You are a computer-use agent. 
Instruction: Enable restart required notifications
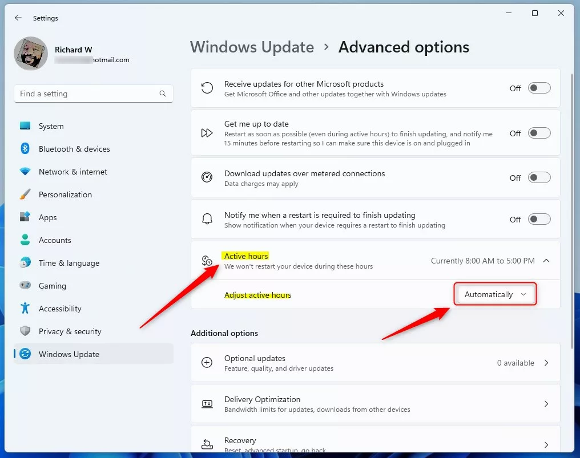(538, 219)
